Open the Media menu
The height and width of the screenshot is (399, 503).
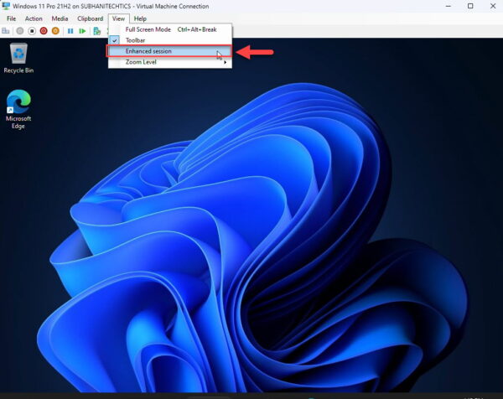(x=60, y=18)
